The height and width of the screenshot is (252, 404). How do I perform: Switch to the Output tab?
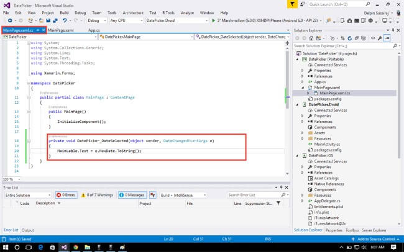(27, 230)
